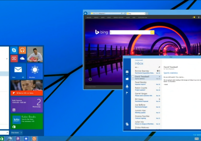Open NEWS in Bing navigation
This screenshot has width=201, height=141.
[109, 17]
